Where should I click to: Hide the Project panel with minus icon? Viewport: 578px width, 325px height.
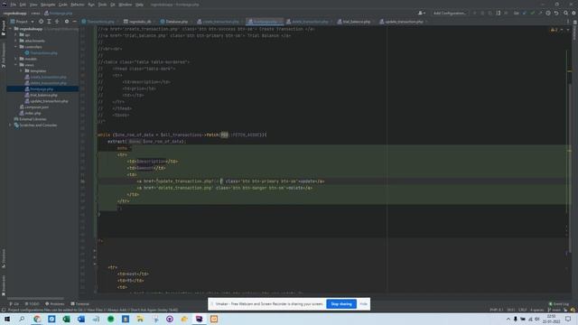click(x=74, y=22)
